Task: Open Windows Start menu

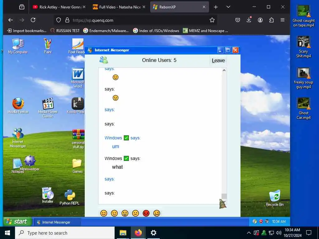Action: 7,233
